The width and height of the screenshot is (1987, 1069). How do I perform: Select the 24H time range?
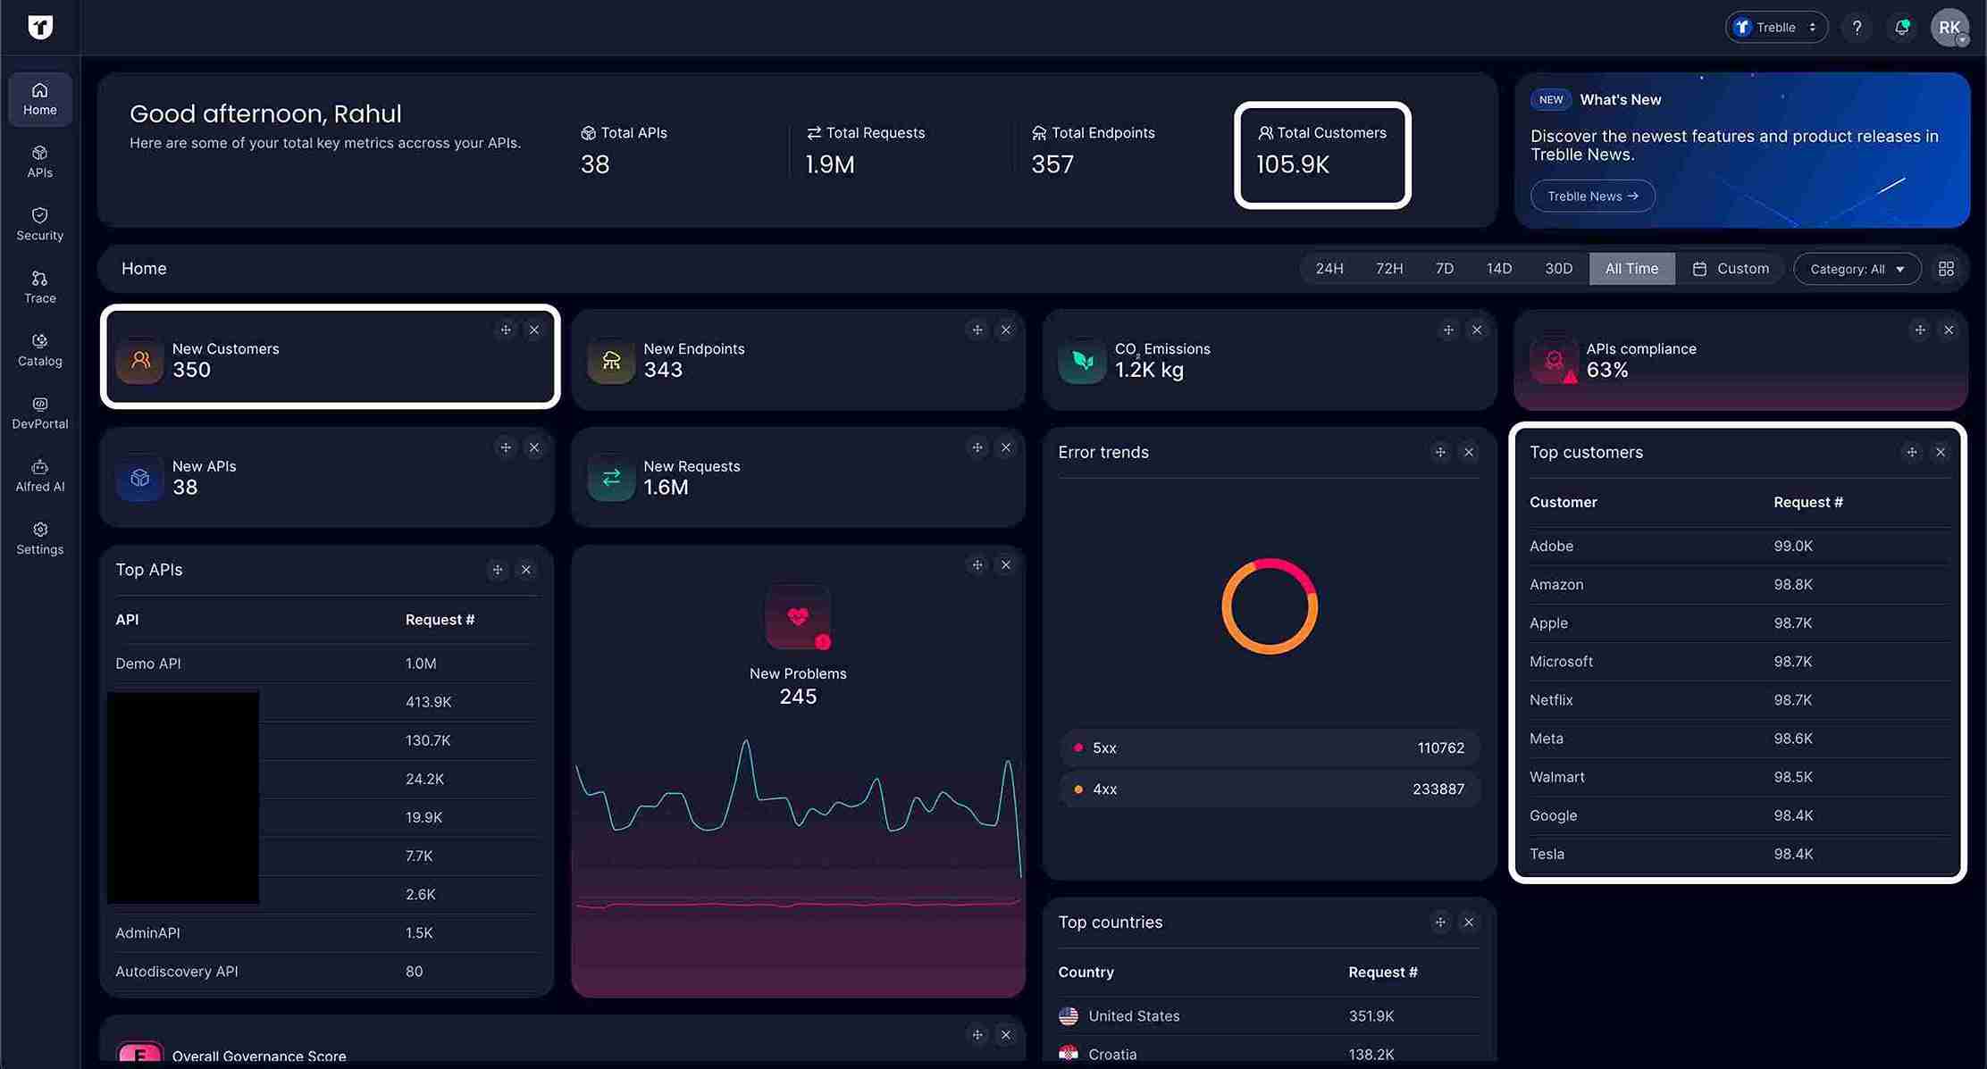(1329, 269)
